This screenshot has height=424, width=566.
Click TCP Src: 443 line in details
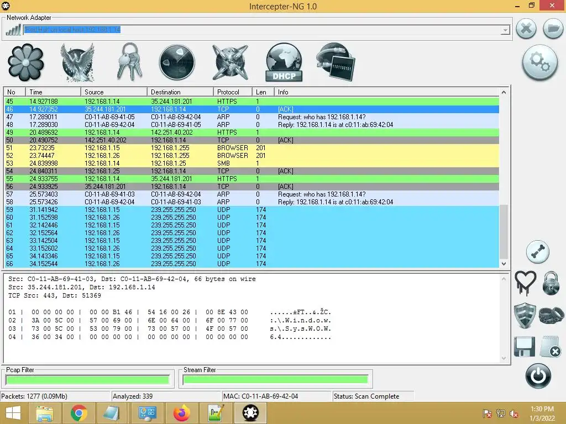[x=55, y=296]
